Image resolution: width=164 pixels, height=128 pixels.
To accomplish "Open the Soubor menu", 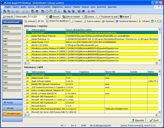I will tap(8, 7).
